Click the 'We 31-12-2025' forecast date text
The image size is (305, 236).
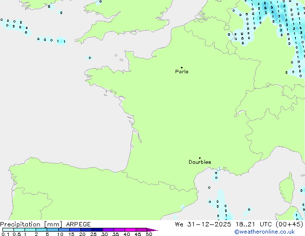coord(203,224)
